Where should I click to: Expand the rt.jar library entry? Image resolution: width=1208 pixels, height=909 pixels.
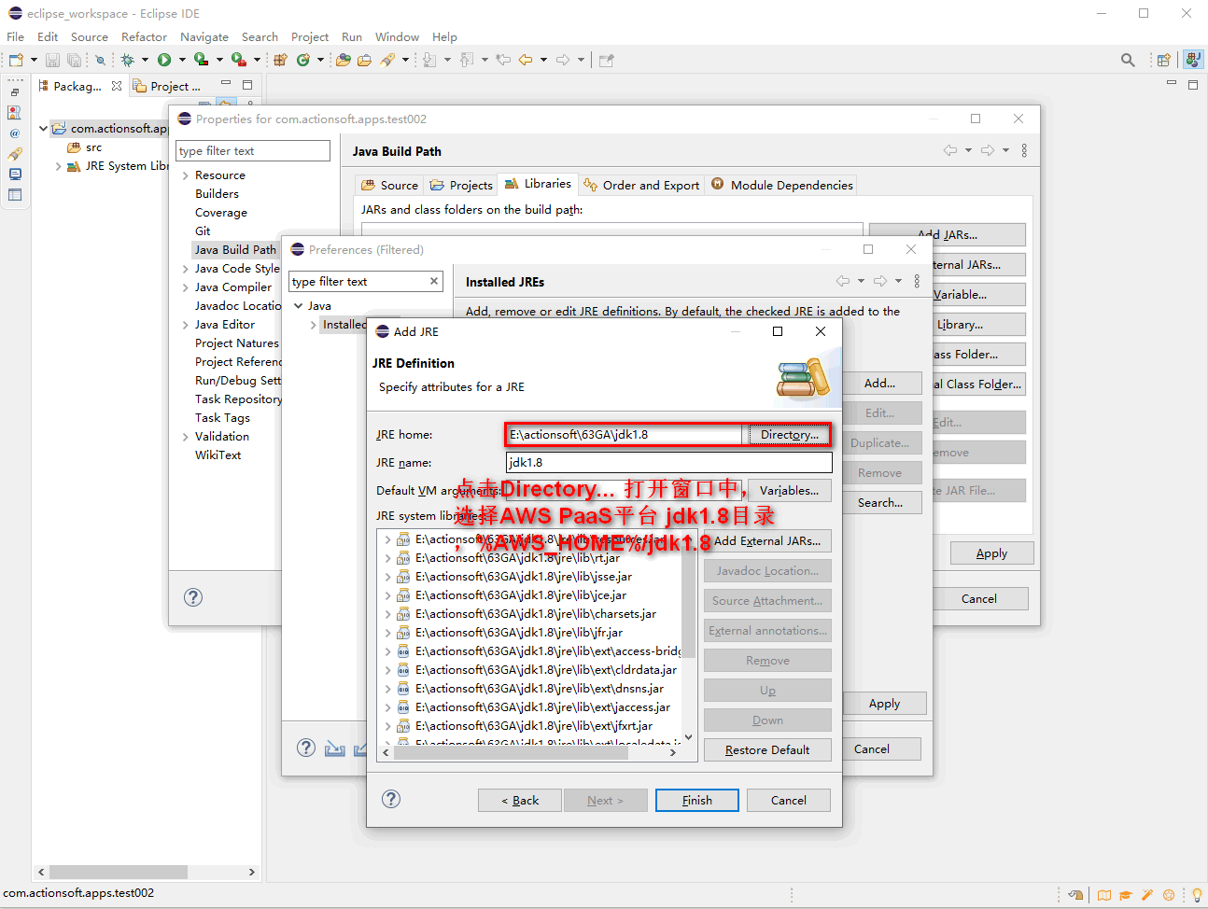pos(388,558)
